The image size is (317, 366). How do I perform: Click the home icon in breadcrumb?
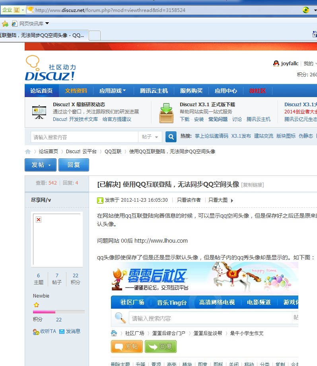click(28, 152)
